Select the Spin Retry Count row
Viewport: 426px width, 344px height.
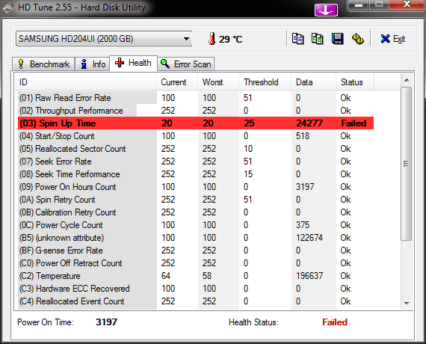pyautogui.click(x=196, y=200)
